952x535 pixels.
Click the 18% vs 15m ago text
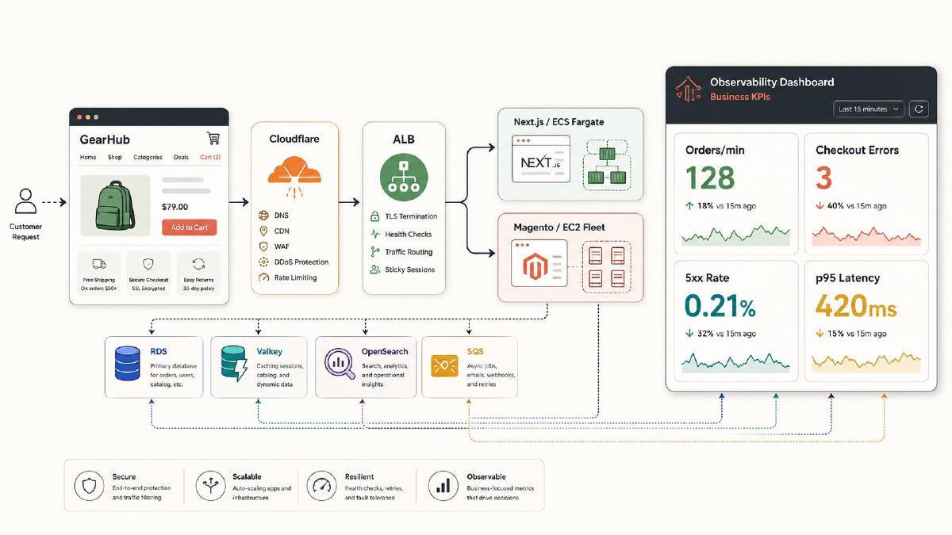click(x=727, y=206)
